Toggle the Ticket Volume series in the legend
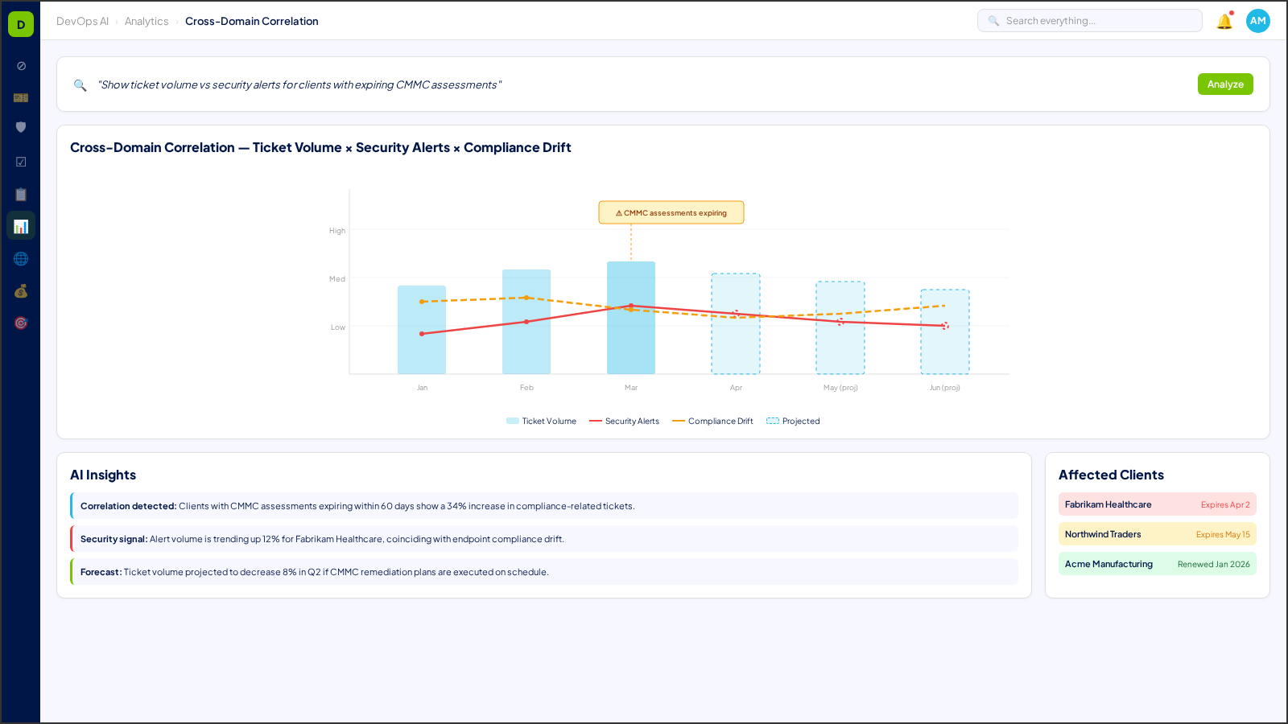The image size is (1288, 724). pyautogui.click(x=541, y=421)
